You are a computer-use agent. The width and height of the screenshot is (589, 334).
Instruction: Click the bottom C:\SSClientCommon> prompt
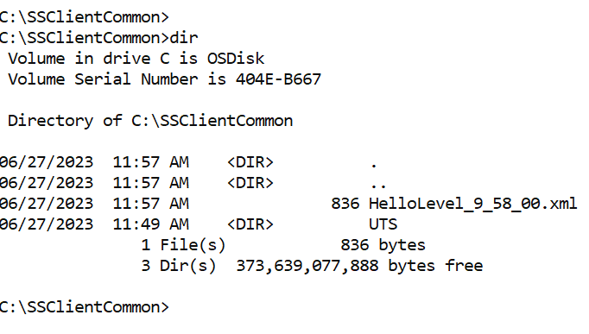point(84,307)
